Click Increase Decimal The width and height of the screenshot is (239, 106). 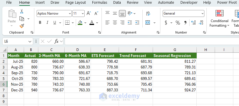pyautogui.click(x=194, y=23)
